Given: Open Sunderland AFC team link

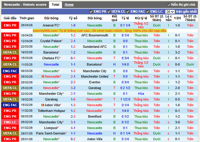Looking at the screenshot, I should pos(95,47).
